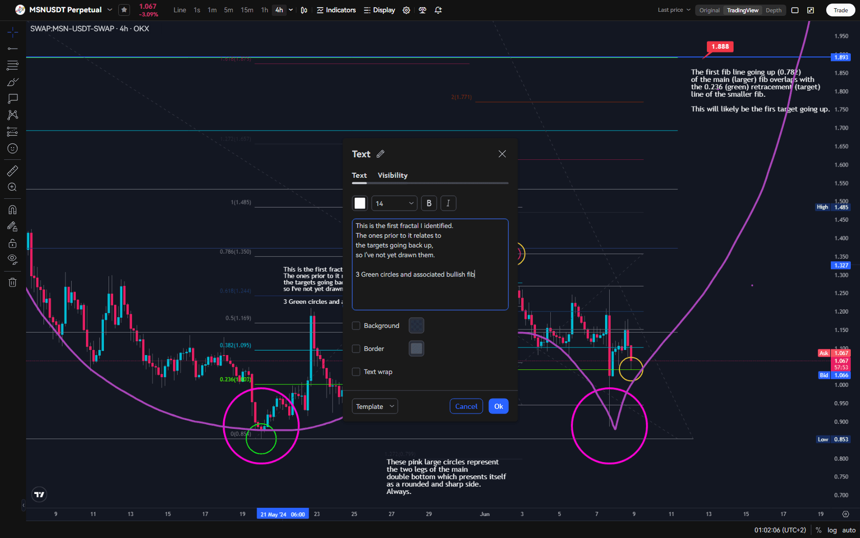This screenshot has height=538, width=860.
Task: Add MSNUSDT to favorites star
Action: (x=124, y=10)
